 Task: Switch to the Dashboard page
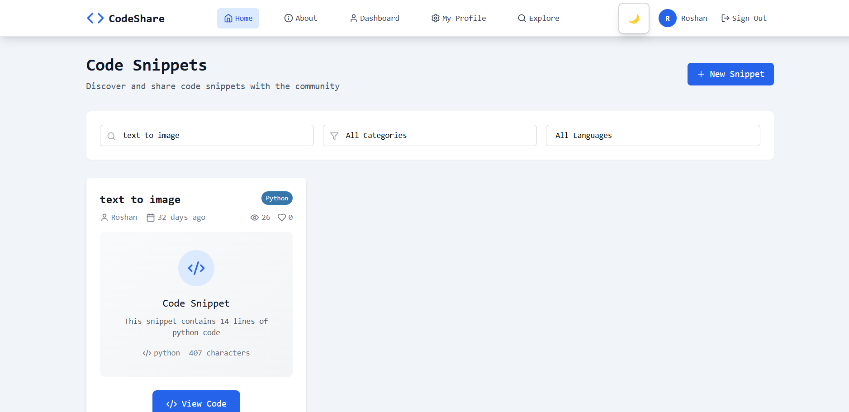coord(375,18)
